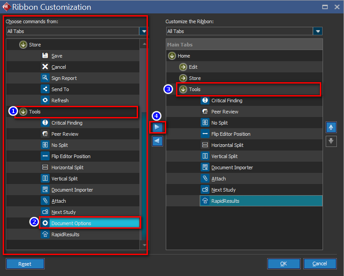Move selected item up with arrow
344x276 pixels.
331,127
